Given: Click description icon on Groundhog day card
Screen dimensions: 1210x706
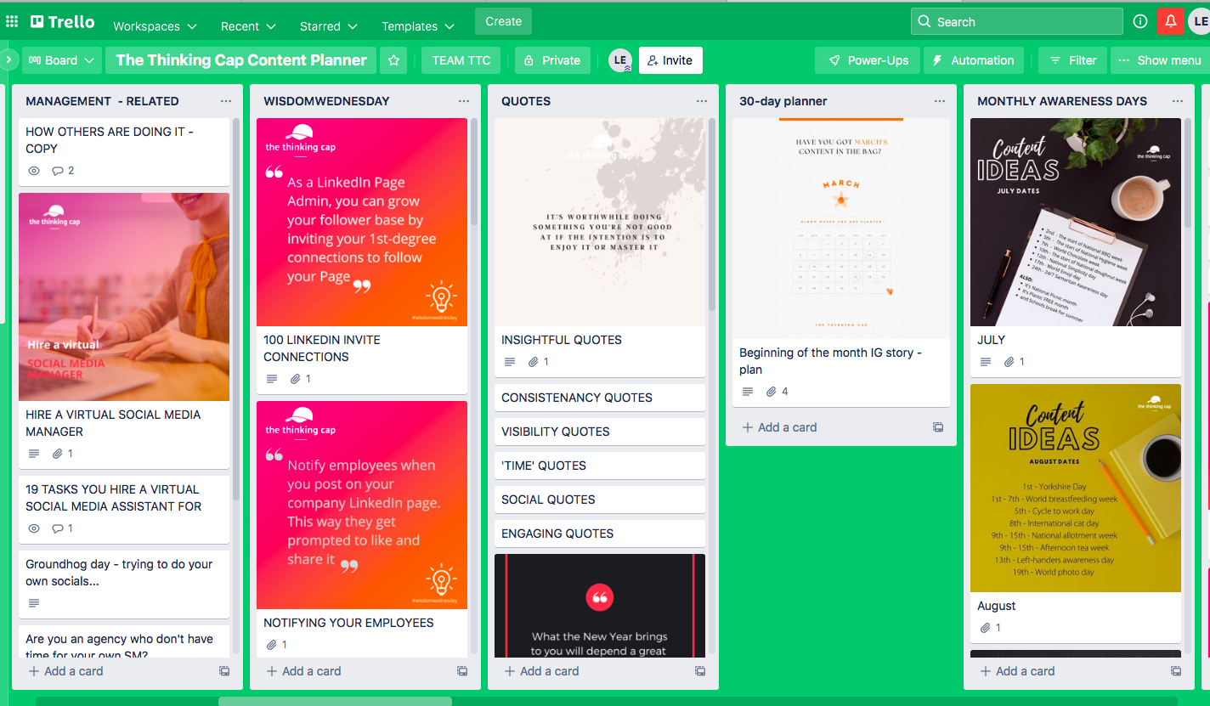Looking at the screenshot, I should 34,603.
